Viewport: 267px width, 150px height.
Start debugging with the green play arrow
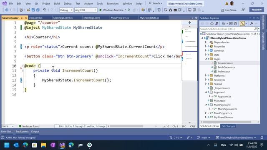click(101, 10)
